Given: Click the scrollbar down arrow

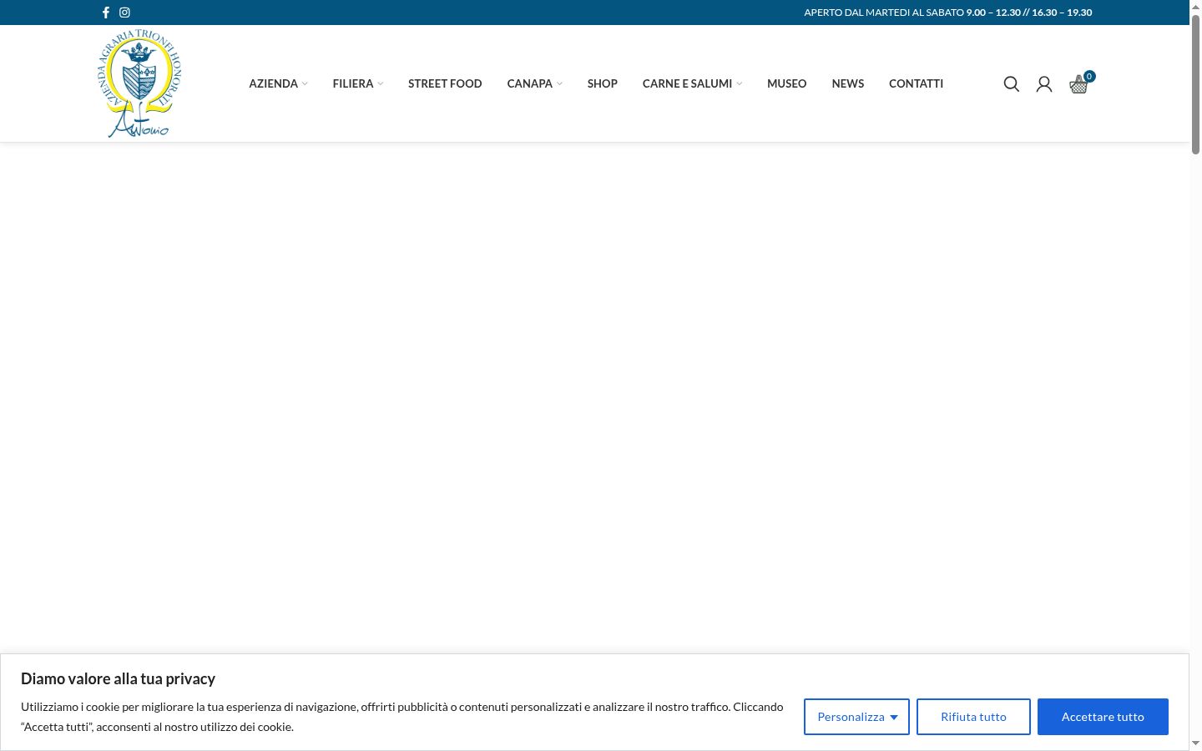Looking at the screenshot, I should tap(1195, 743).
